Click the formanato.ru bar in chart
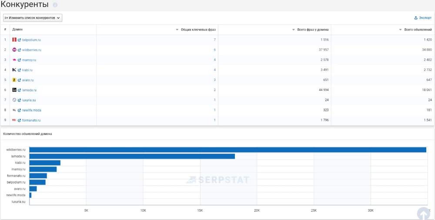435x220 pixels. [x=38, y=176]
